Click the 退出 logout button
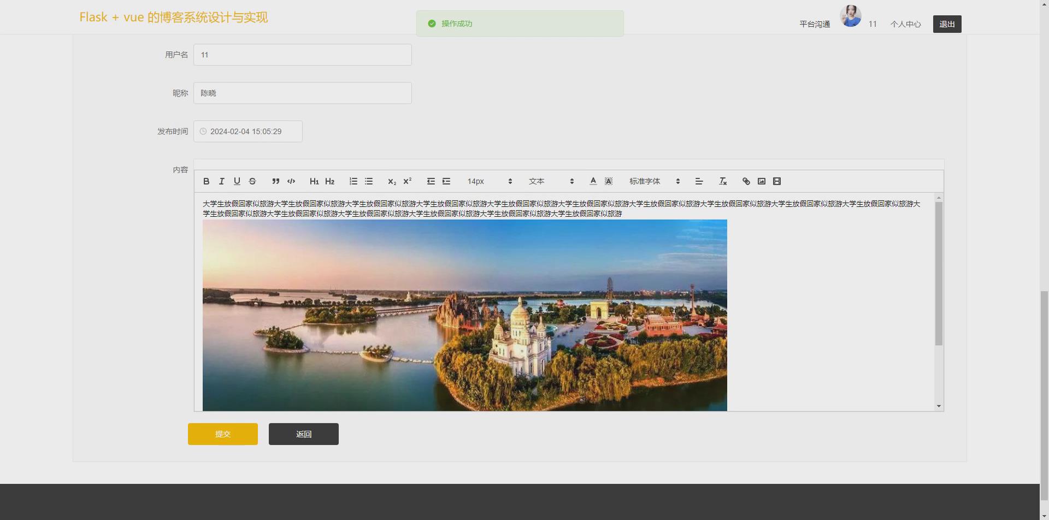 pos(947,24)
